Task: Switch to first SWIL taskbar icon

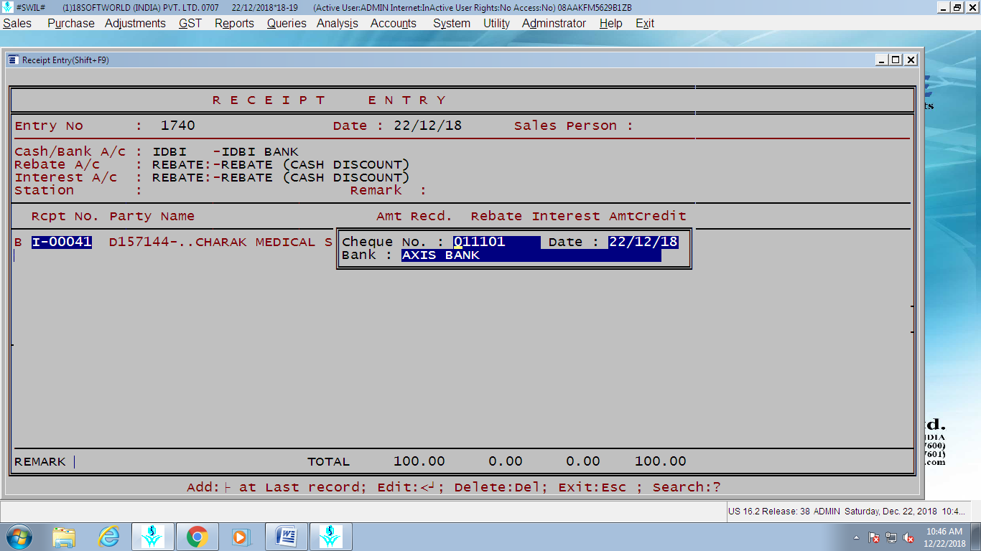Action: (x=152, y=537)
